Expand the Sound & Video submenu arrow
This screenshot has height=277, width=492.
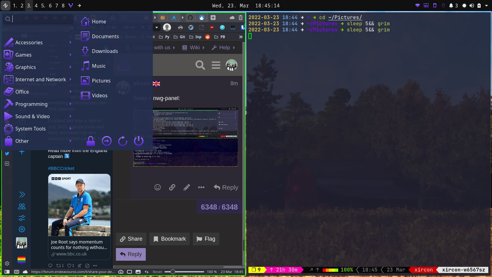click(70, 116)
